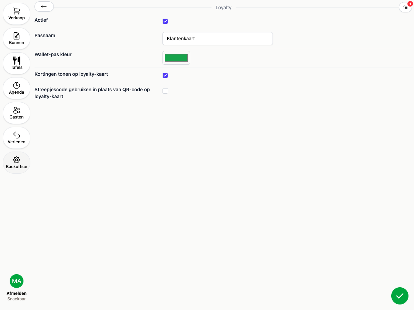Click the Kortingen tonen op loyalty-kaart label
Viewport: 414px width, 310px height.
pos(71,74)
